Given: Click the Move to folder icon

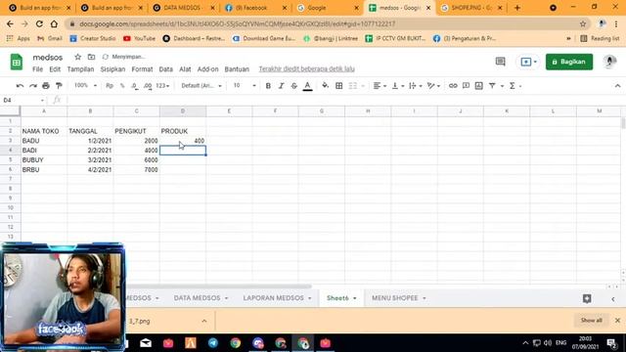Looking at the screenshot, I should click(x=91, y=57).
